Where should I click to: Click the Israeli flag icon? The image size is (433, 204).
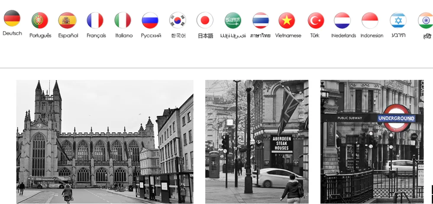pos(398,20)
